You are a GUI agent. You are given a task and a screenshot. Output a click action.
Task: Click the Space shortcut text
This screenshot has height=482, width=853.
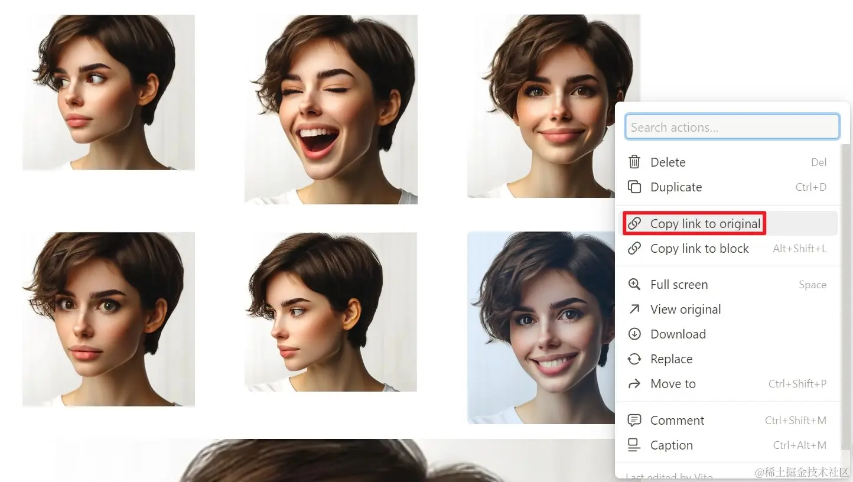click(812, 284)
